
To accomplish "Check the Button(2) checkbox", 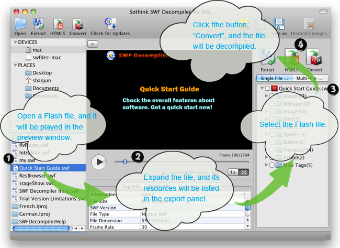I will coord(272,142).
